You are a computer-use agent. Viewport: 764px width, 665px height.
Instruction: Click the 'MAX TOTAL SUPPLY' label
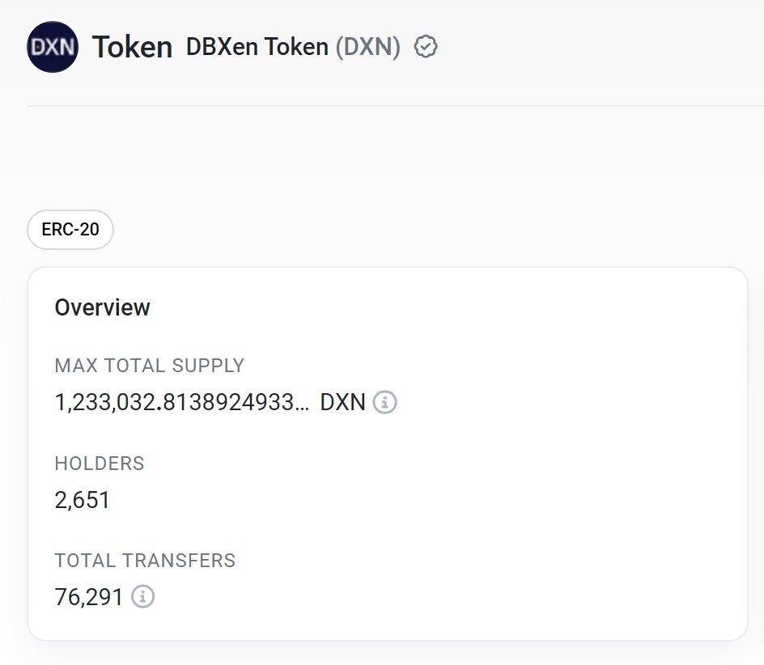(x=149, y=366)
